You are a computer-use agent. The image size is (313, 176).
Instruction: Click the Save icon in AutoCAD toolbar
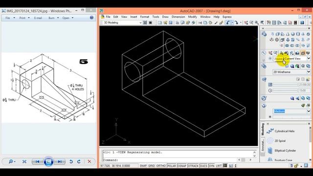[x=171, y=23]
